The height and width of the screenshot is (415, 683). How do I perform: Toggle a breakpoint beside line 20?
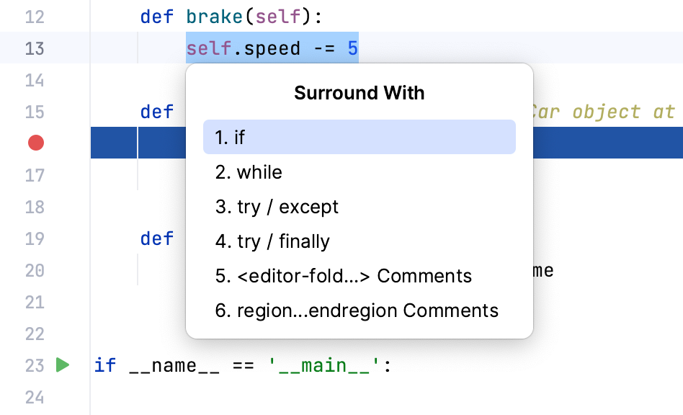coord(35,270)
